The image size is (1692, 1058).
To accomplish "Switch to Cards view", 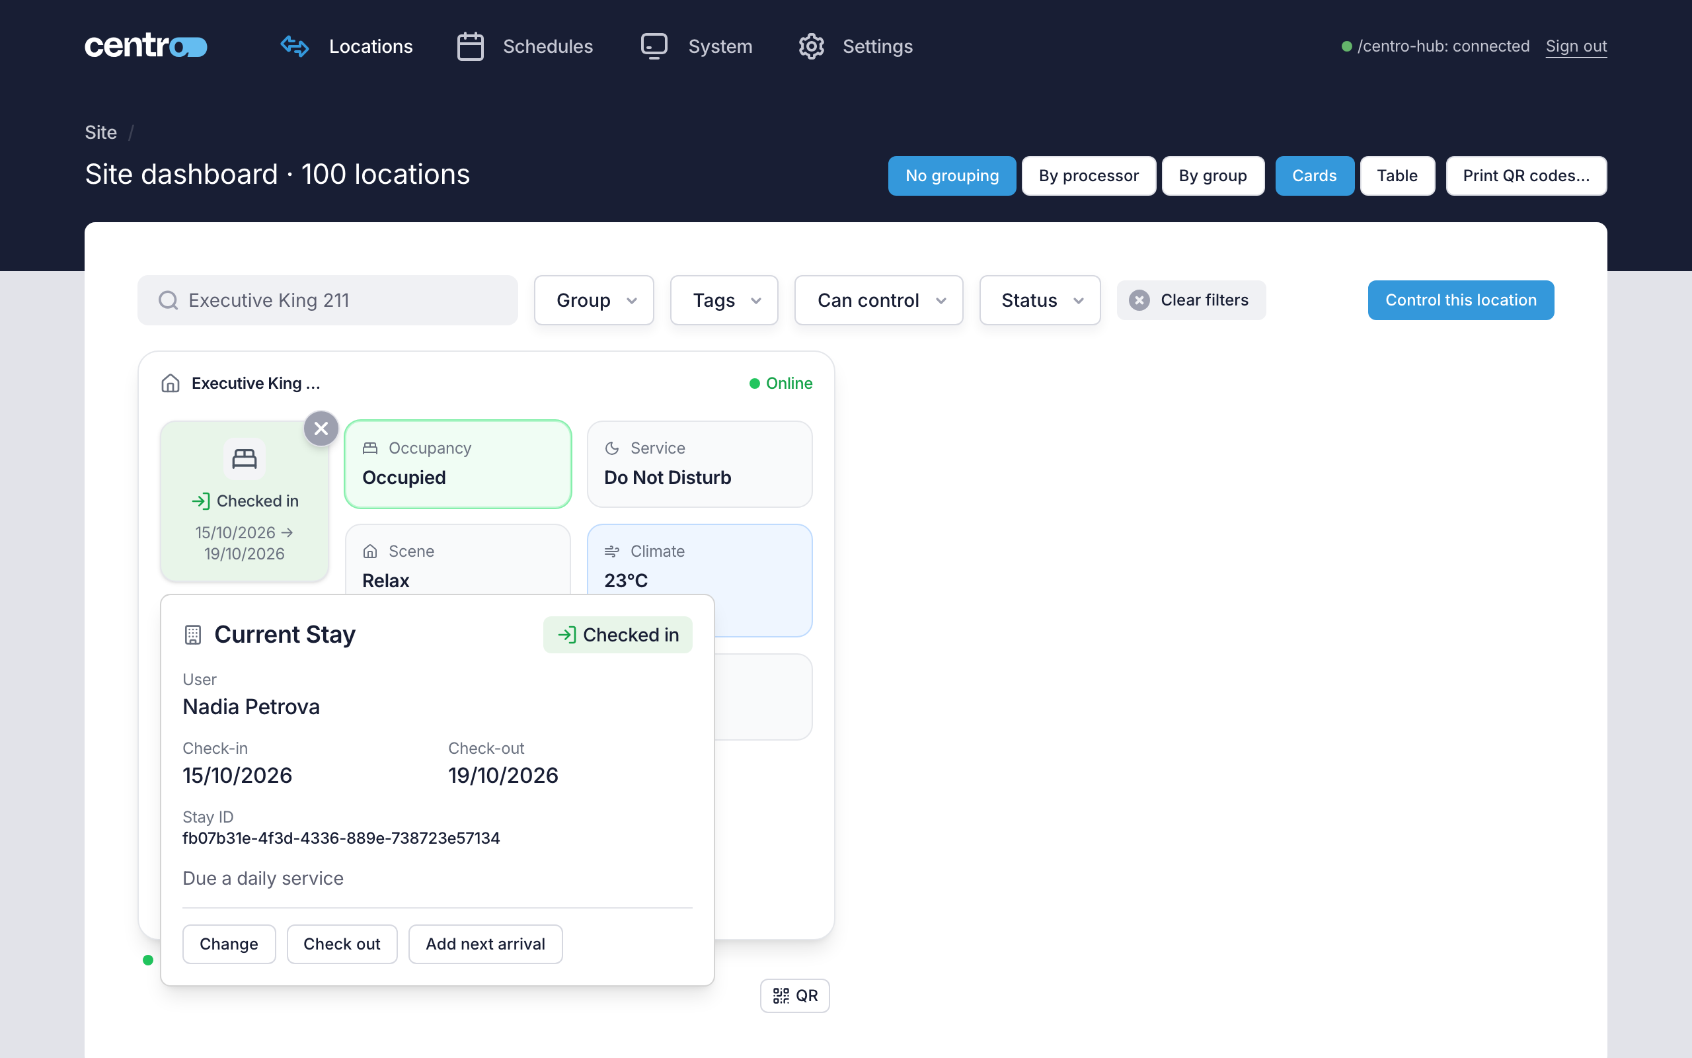I will (x=1314, y=176).
